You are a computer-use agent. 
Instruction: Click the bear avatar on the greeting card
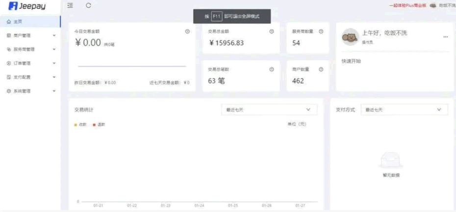tap(349, 37)
